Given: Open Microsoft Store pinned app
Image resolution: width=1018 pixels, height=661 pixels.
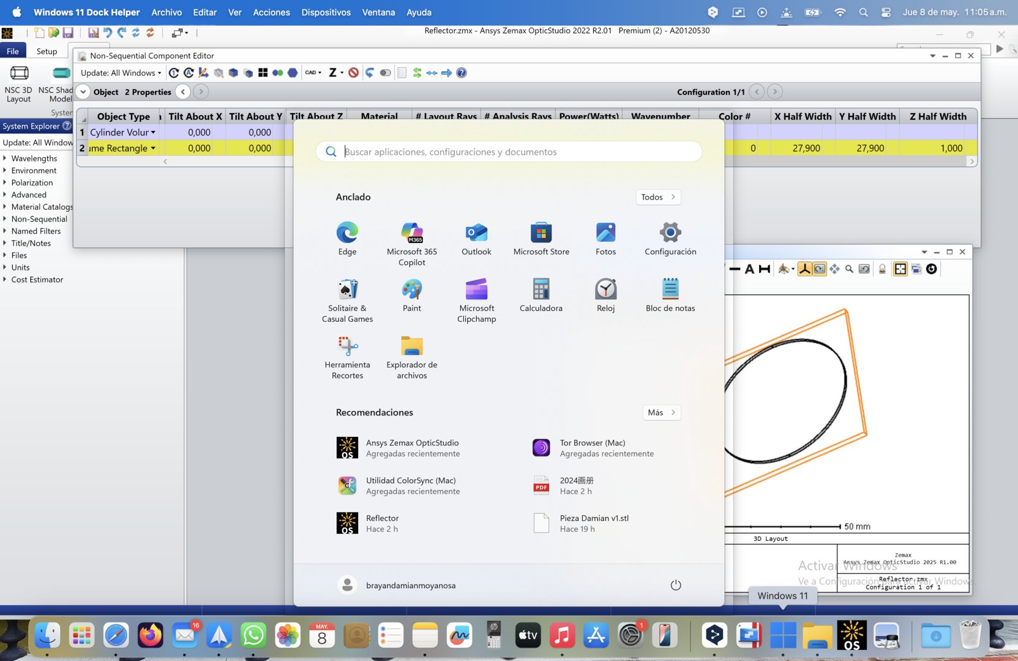Looking at the screenshot, I should (x=541, y=239).
